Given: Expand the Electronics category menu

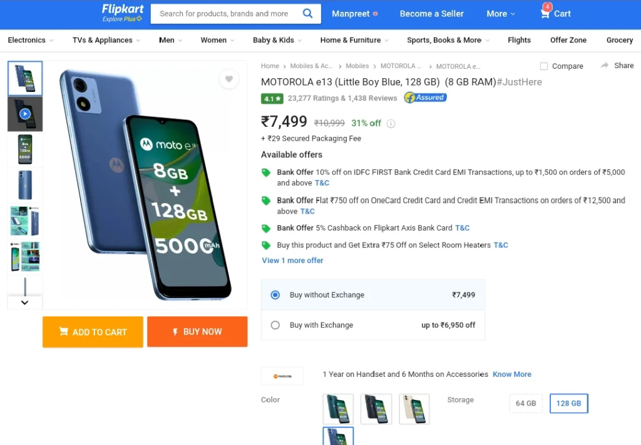Looking at the screenshot, I should [31, 40].
